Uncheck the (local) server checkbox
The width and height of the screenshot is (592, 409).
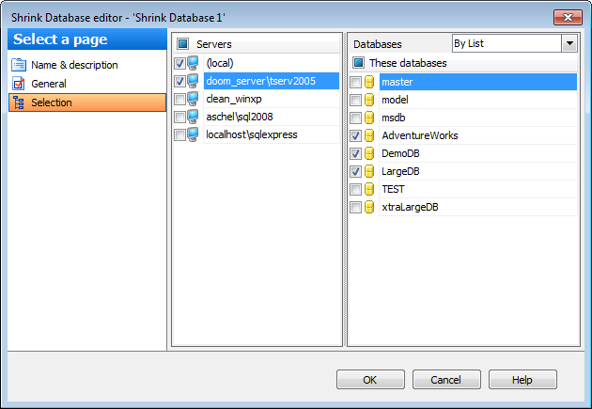point(179,63)
